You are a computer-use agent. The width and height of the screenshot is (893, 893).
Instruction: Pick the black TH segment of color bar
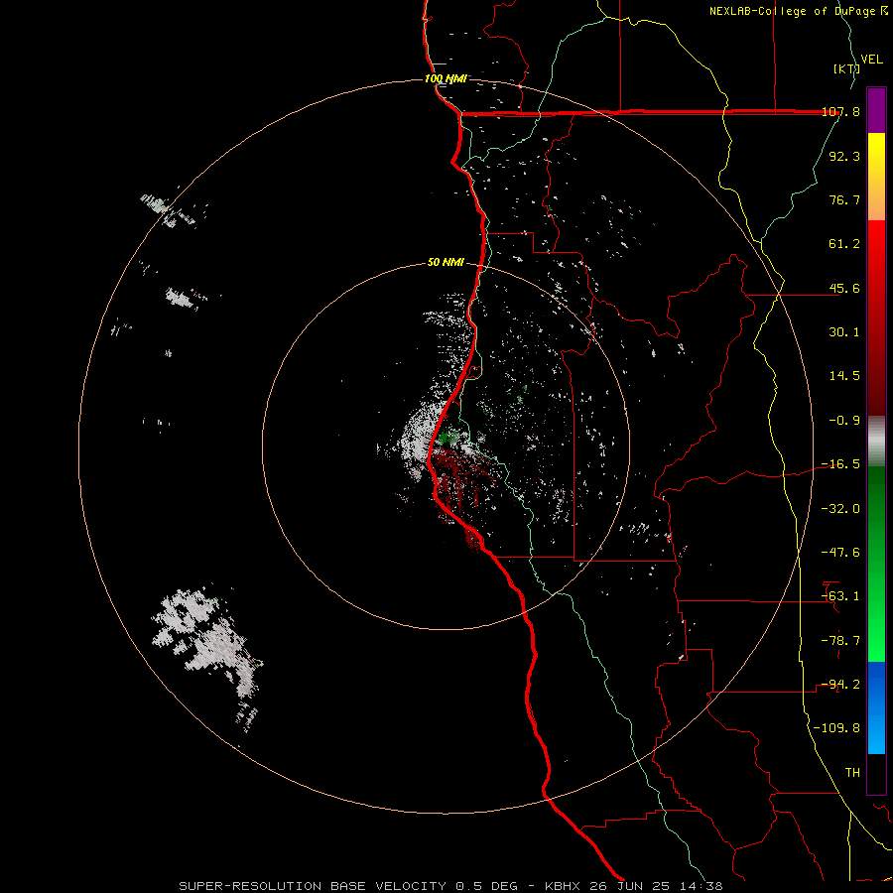[876, 773]
